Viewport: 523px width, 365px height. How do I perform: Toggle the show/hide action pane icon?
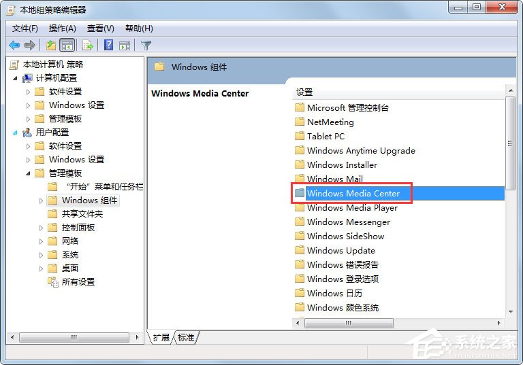125,46
